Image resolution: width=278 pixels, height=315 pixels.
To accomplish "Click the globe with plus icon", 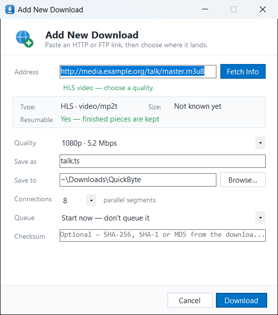I will coord(25,39).
